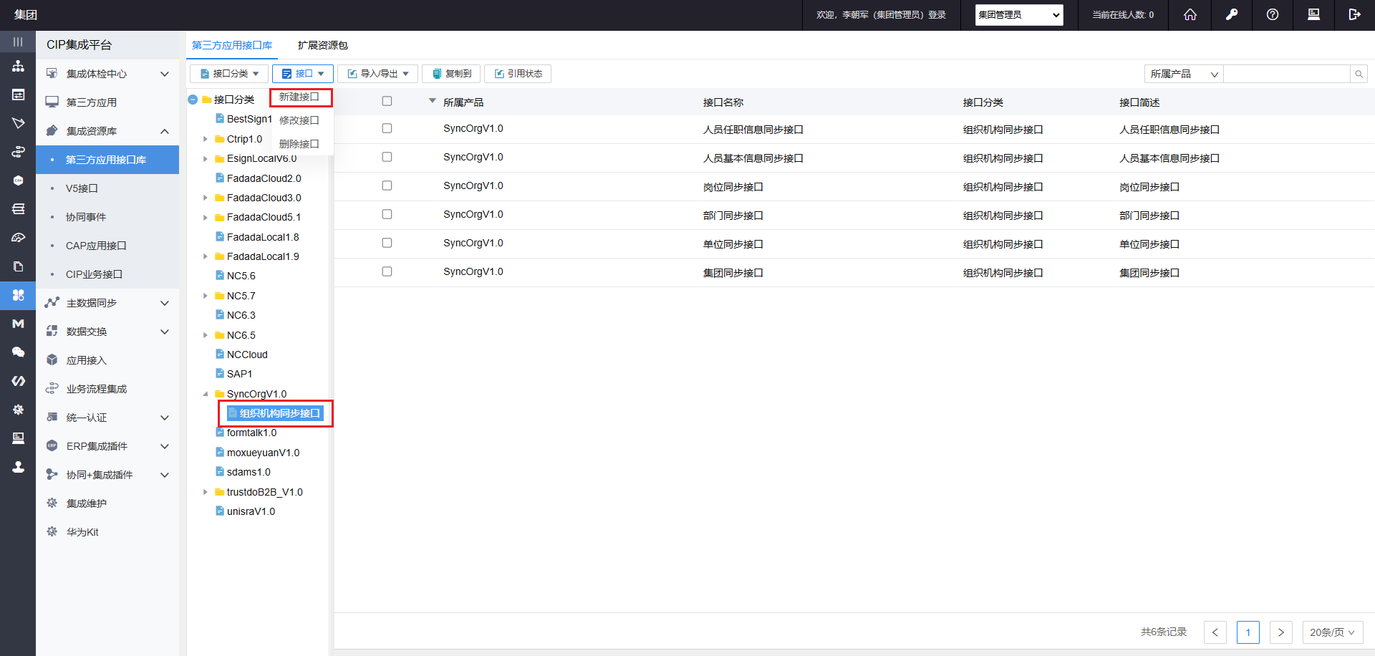The width and height of the screenshot is (1375, 656).
Task: Expand the FadadaCloud3.0 tree folder
Action: [206, 198]
